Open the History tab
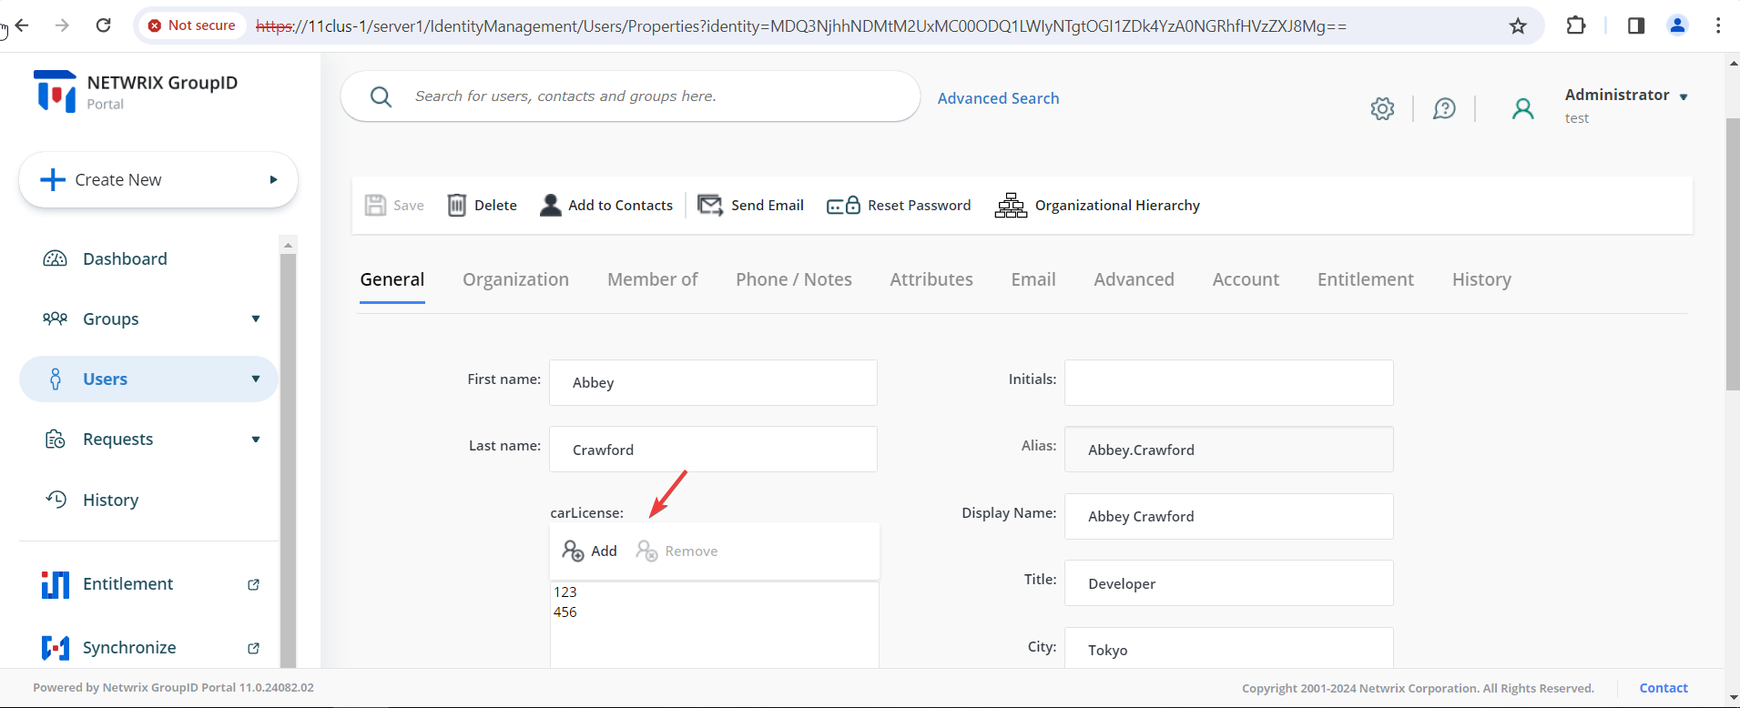 pos(1481,279)
